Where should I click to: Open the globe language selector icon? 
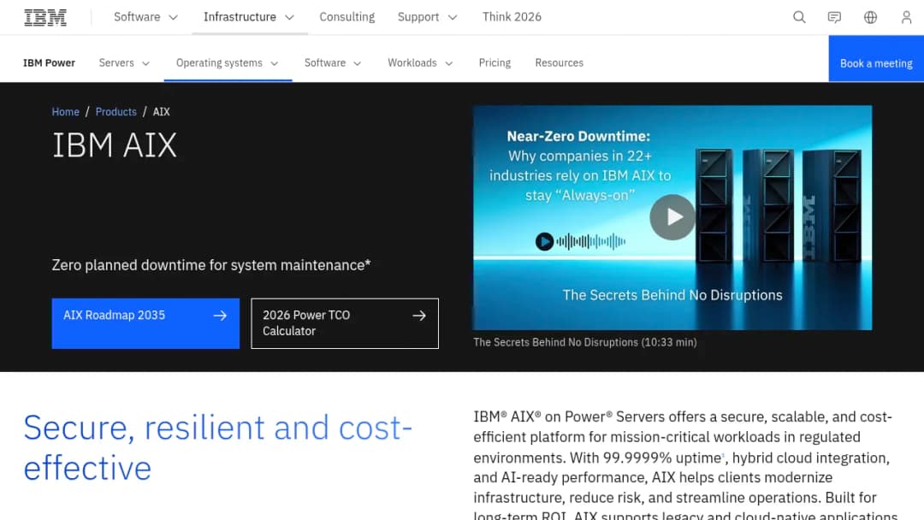[x=870, y=17]
